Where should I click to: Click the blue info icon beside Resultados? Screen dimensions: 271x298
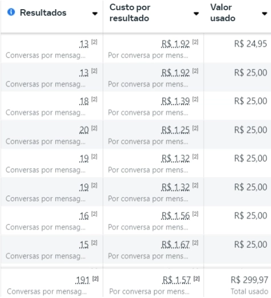(11, 12)
